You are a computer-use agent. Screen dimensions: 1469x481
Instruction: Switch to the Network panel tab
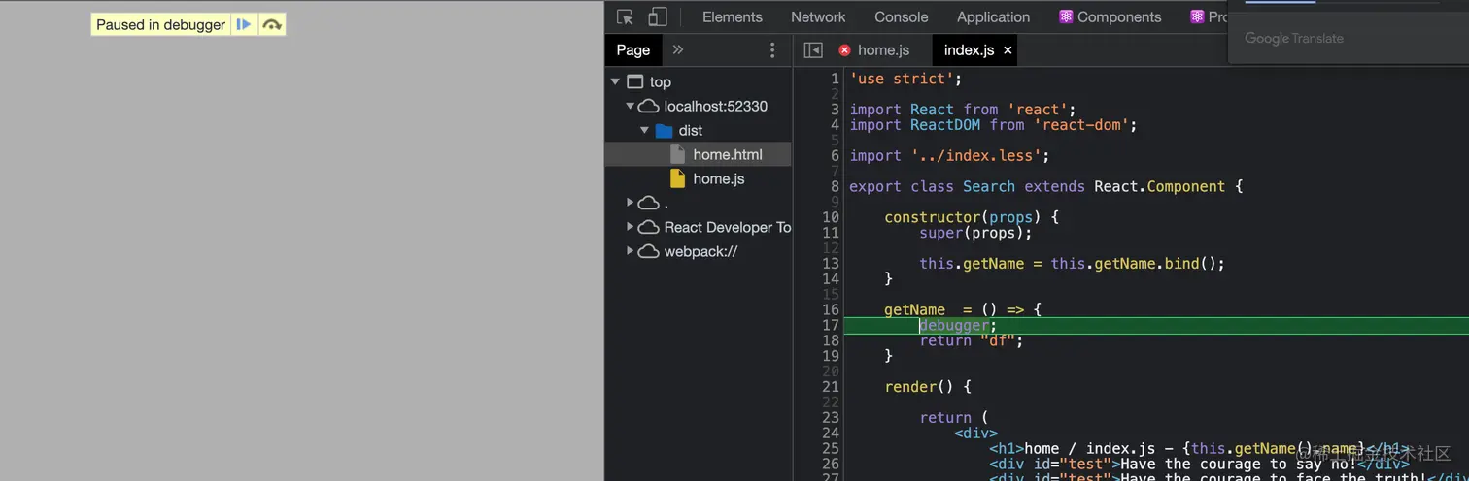pyautogui.click(x=818, y=16)
